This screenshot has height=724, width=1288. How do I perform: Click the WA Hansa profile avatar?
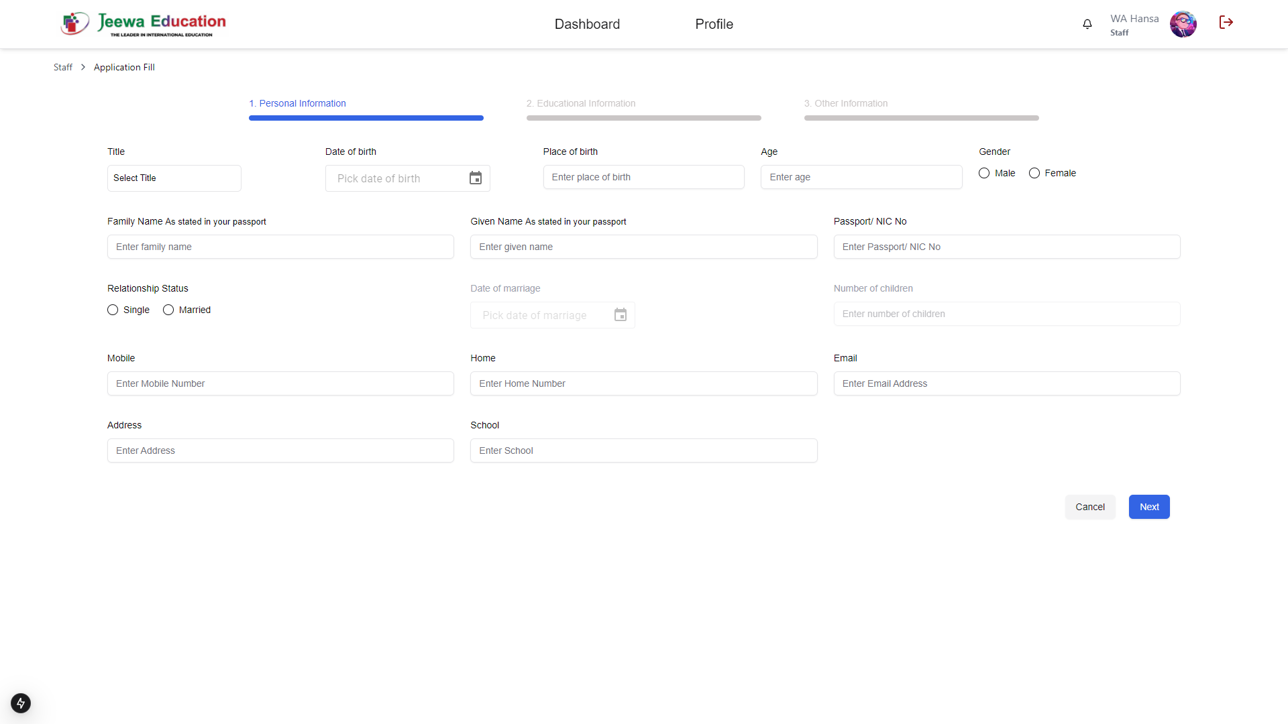coord(1183,24)
